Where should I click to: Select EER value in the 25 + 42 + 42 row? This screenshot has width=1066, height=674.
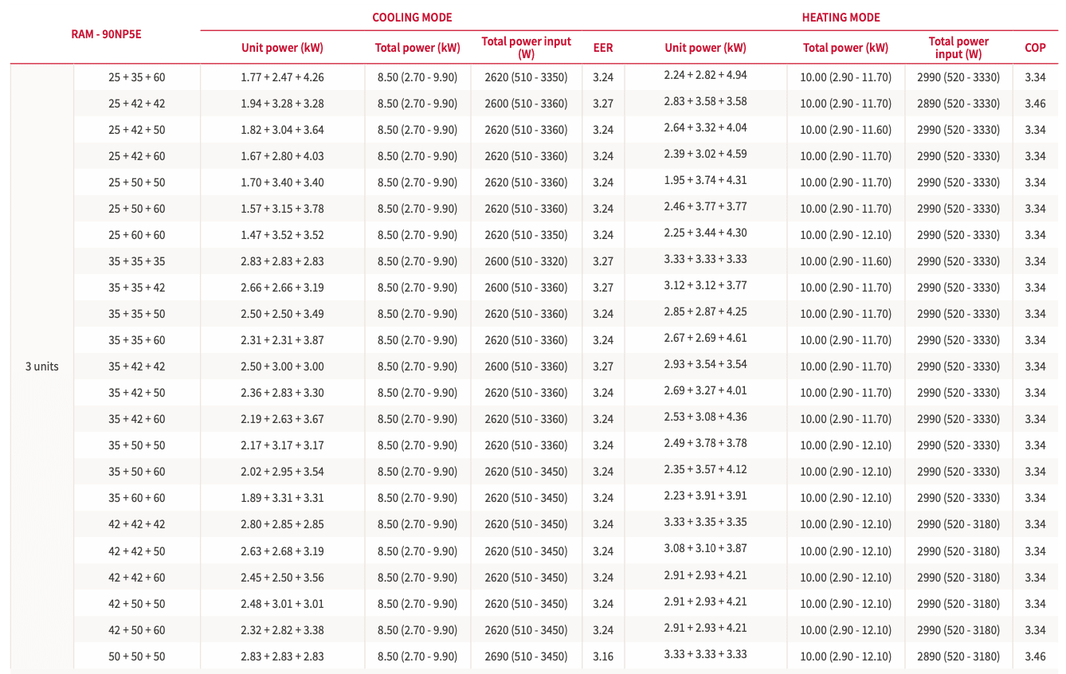pos(603,104)
